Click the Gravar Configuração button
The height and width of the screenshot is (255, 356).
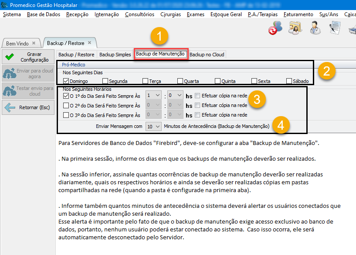(x=27, y=57)
